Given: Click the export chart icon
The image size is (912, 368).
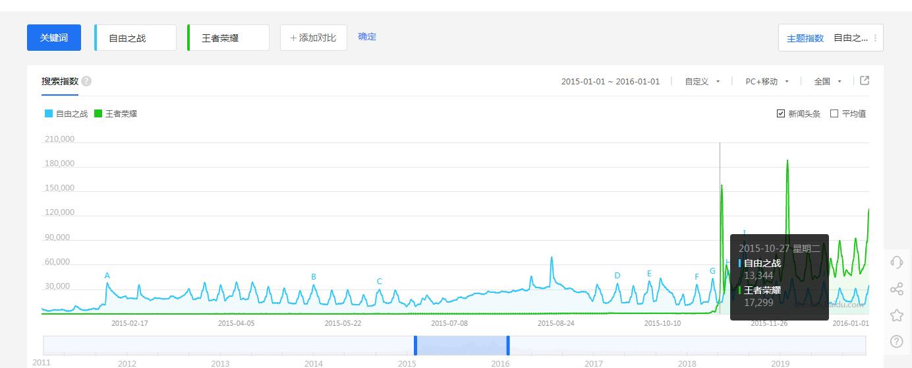Looking at the screenshot, I should [865, 80].
